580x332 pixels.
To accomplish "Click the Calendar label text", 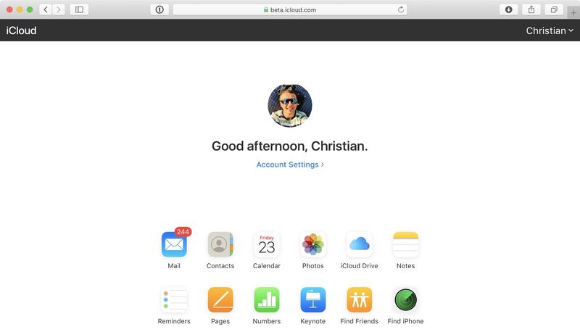I will pos(266,266).
